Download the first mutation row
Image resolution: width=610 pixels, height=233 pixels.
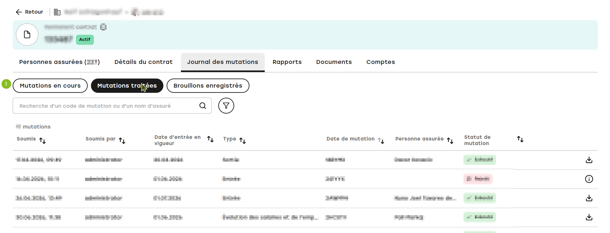coord(589,160)
